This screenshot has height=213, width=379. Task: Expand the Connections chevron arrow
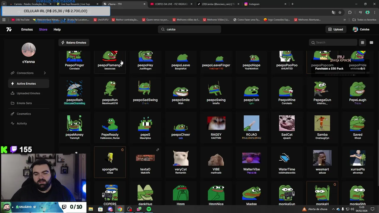pyautogui.click(x=45, y=73)
